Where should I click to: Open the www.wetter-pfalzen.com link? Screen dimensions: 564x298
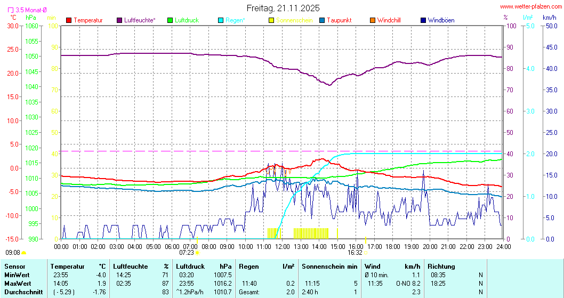[x=530, y=6]
